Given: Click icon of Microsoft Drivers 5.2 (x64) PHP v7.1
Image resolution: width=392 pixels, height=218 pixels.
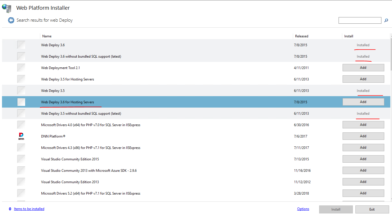Looking at the screenshot, I should click(x=21, y=193).
